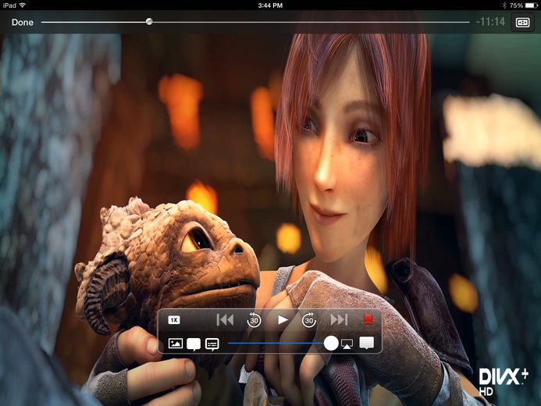Screen dimensions: 541x406
Task: Click the volume slider knob
Action: click(x=331, y=344)
